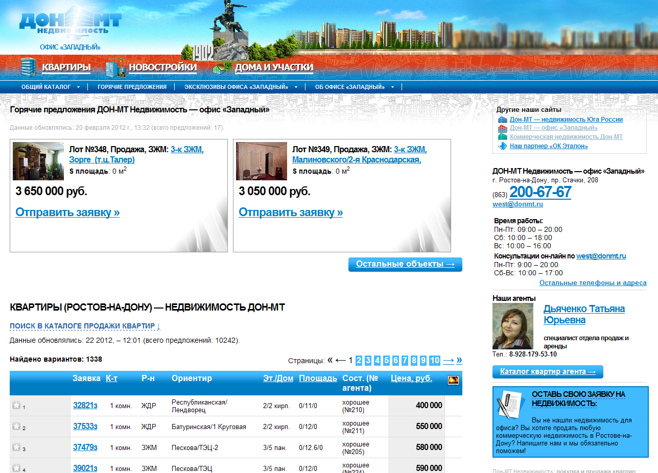Image resolution: width=658 pixels, height=473 pixels.
Task: Open agent Дьяченко Татьяна Юрьевна profile link
Action: (584, 314)
